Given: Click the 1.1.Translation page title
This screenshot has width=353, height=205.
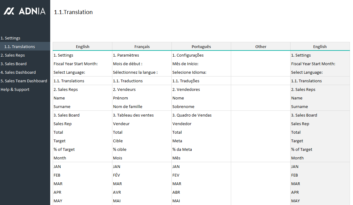Looking at the screenshot, I should 73,12.
